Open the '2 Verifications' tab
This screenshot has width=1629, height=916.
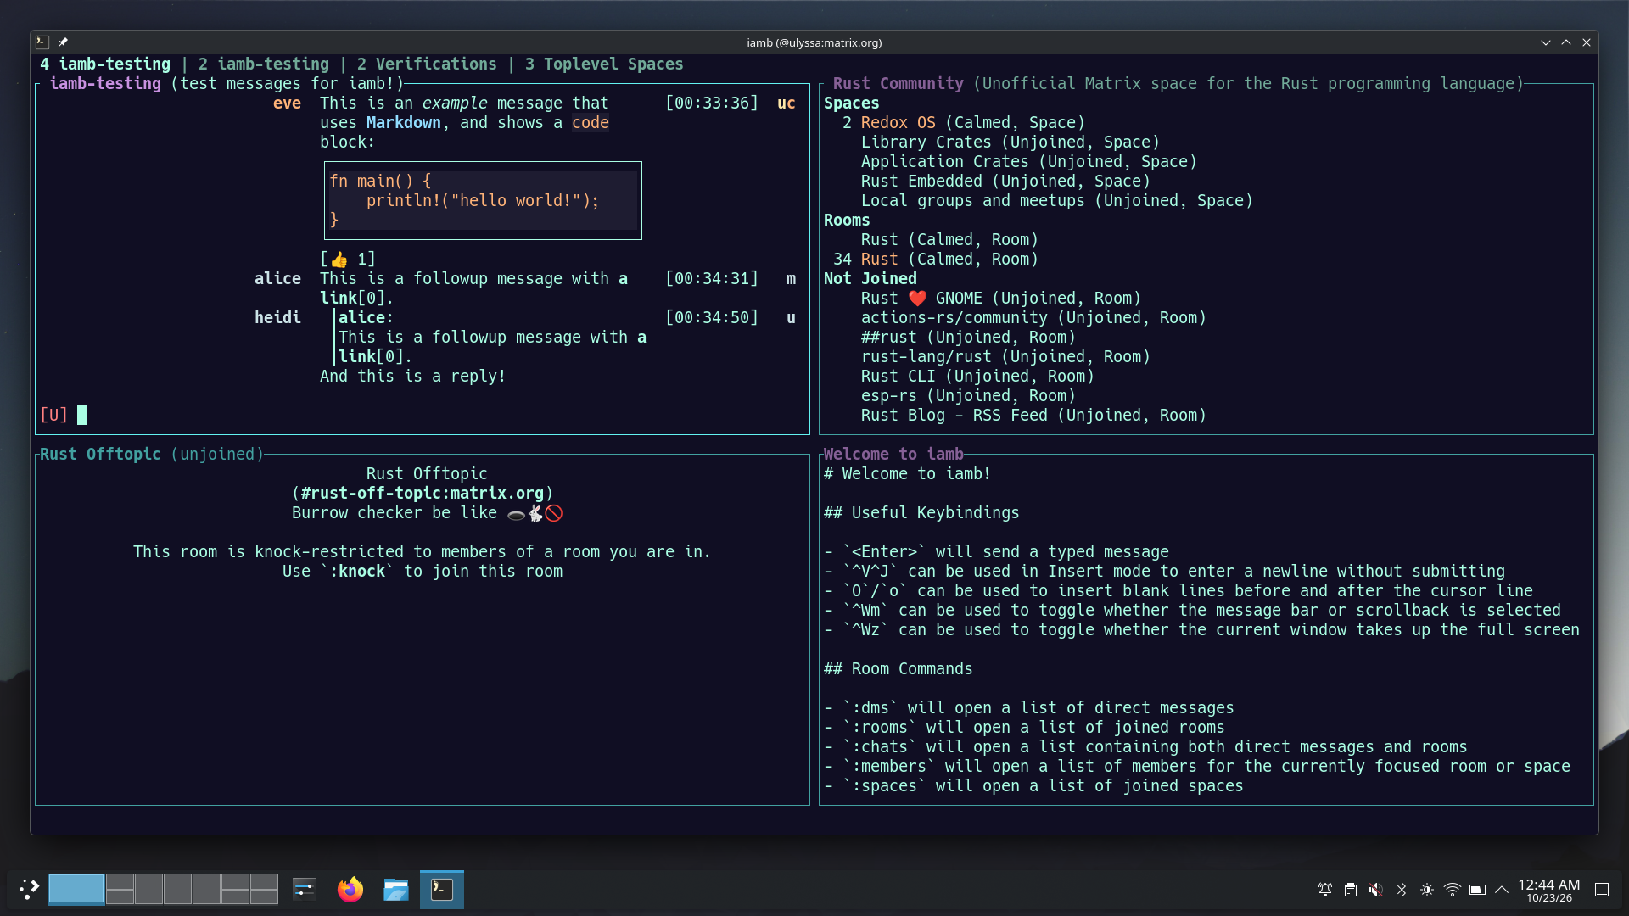coord(427,64)
